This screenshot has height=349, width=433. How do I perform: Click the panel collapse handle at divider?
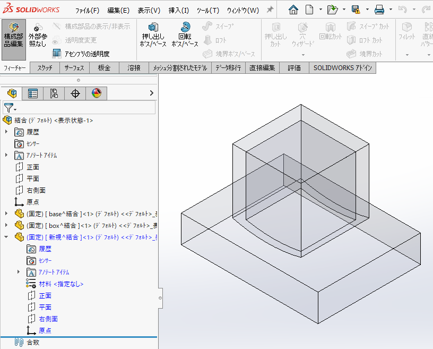click(x=160, y=298)
